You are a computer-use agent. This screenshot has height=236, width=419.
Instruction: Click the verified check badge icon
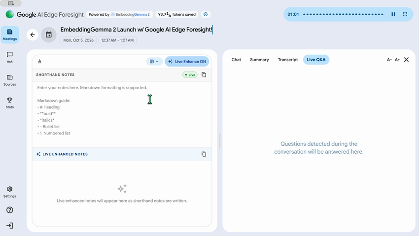coord(206,14)
